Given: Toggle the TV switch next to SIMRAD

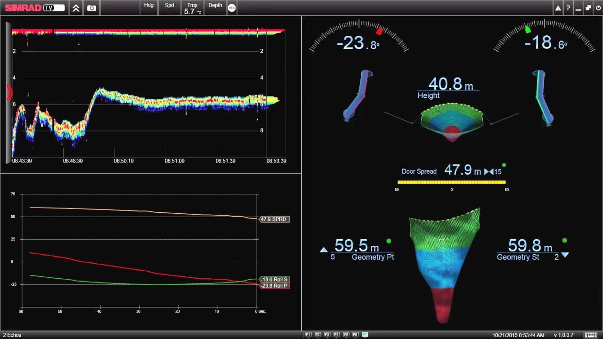Looking at the screenshot, I should coord(52,8).
